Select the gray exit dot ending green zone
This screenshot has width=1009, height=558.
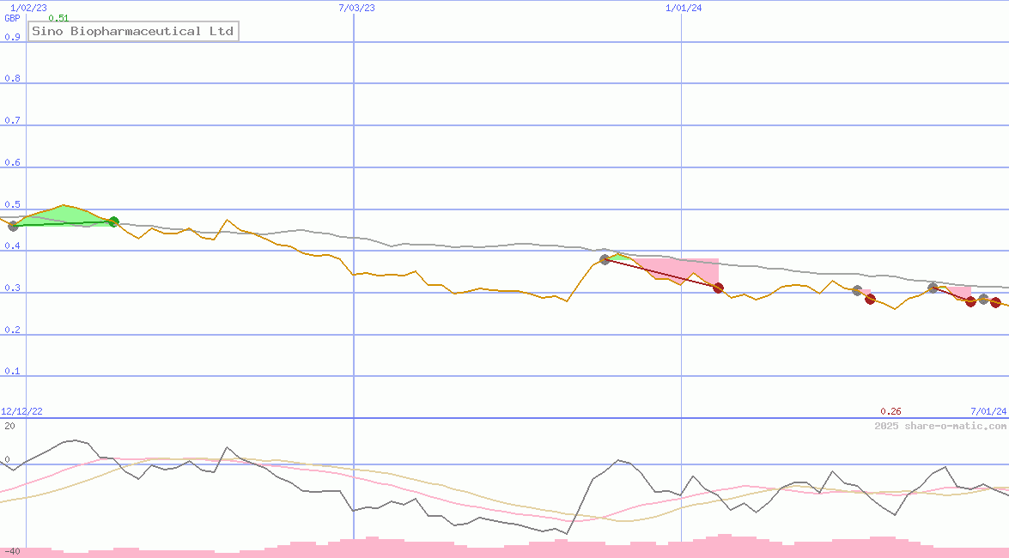pos(112,221)
